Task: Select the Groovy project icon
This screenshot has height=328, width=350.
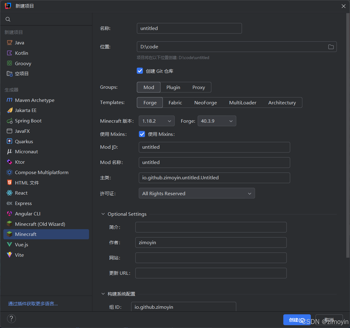Action: tap(9, 63)
